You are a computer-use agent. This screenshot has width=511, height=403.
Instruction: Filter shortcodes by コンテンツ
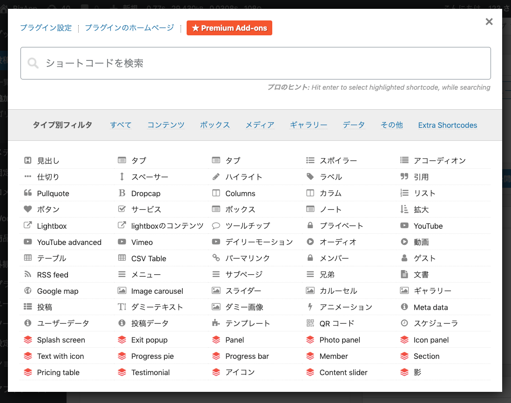coord(166,125)
